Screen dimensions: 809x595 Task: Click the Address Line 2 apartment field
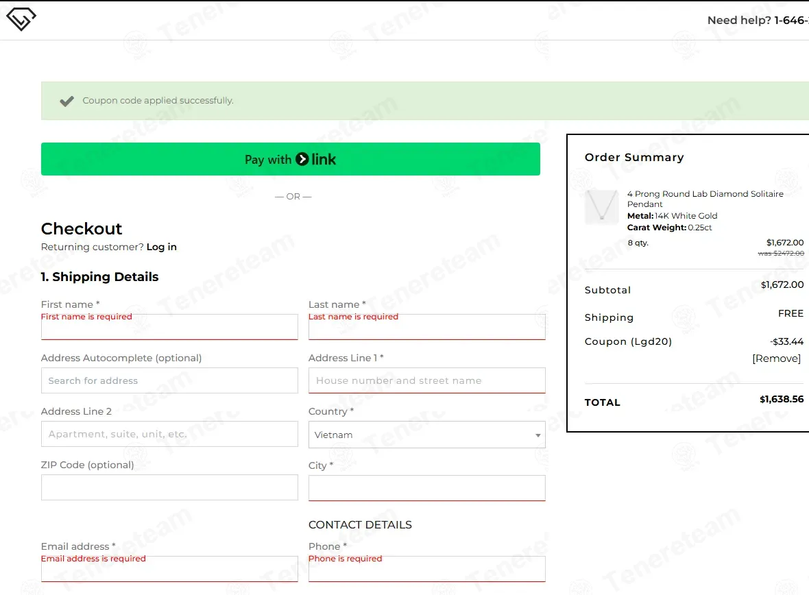(x=169, y=434)
